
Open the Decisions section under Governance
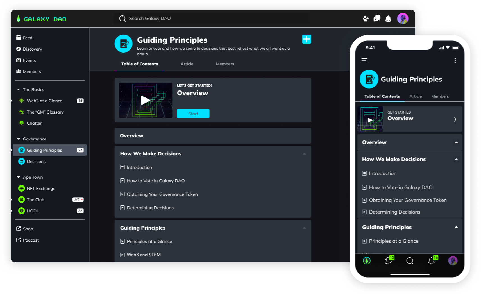[36, 161]
